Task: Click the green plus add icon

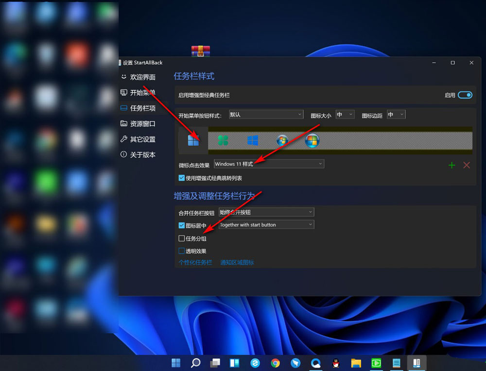Action: (451, 165)
